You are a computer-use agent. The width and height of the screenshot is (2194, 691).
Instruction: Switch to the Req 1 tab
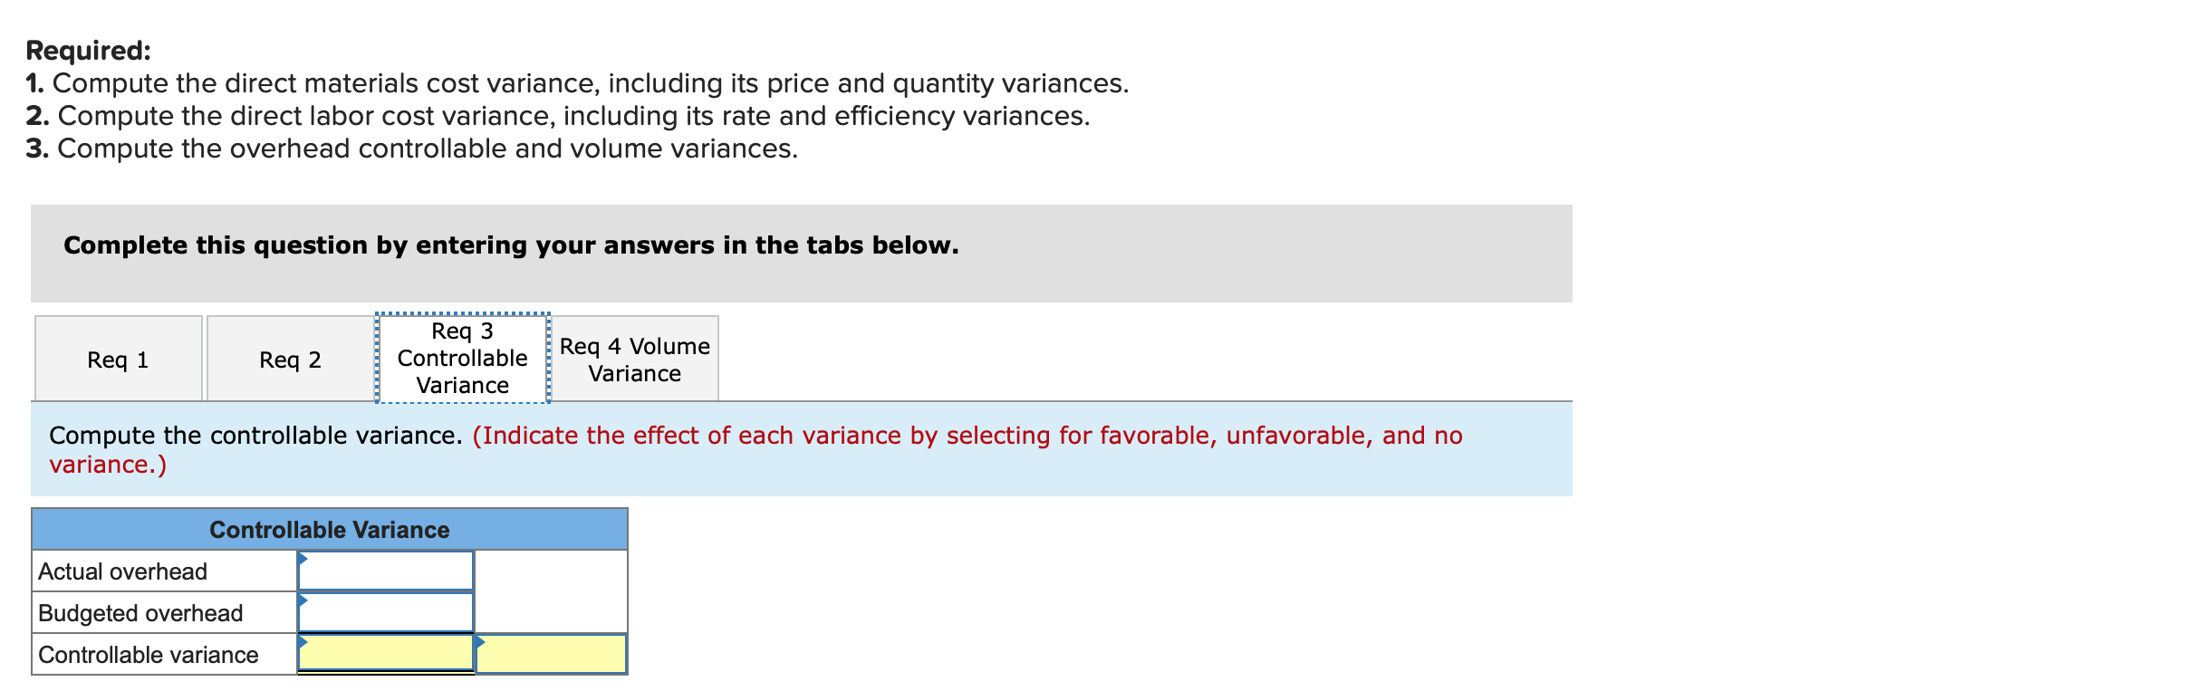[117, 359]
